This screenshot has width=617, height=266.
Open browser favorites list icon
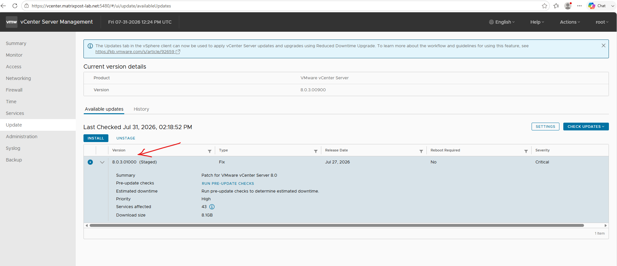click(556, 6)
